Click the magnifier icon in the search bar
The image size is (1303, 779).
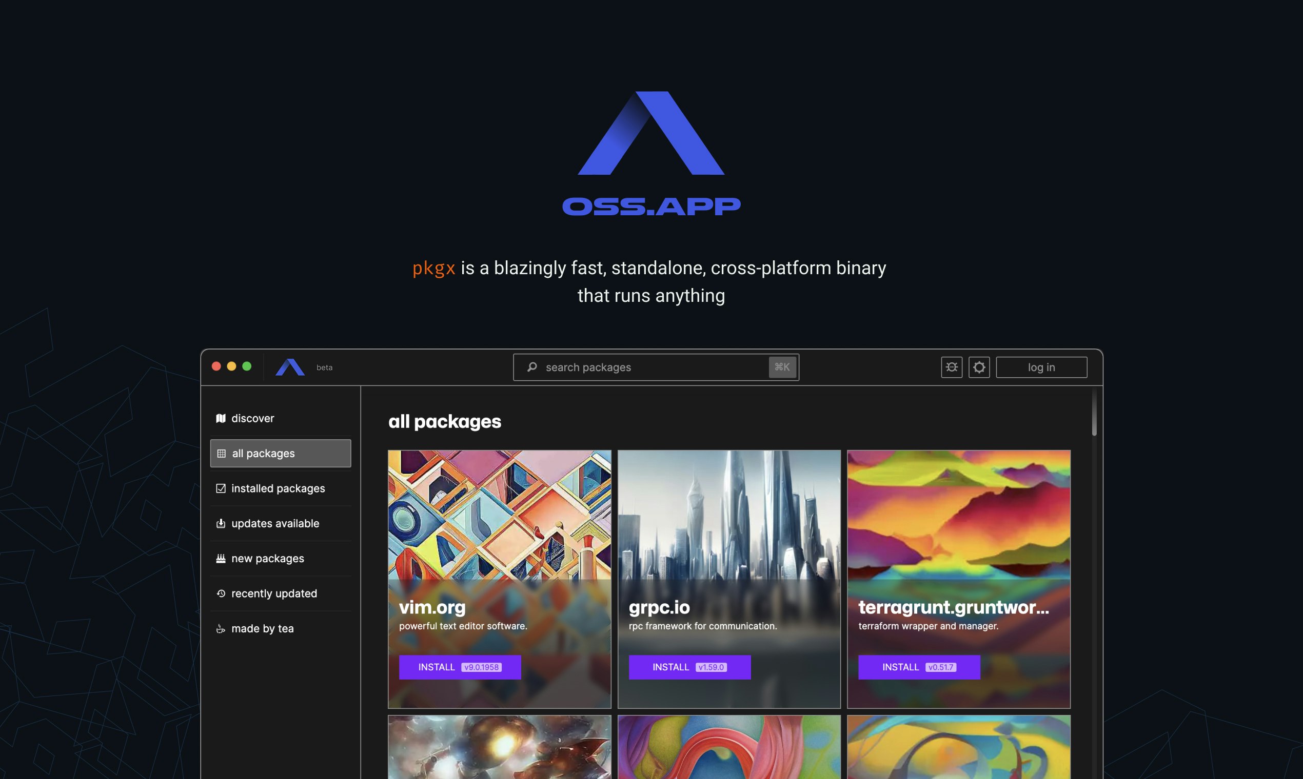(x=531, y=367)
